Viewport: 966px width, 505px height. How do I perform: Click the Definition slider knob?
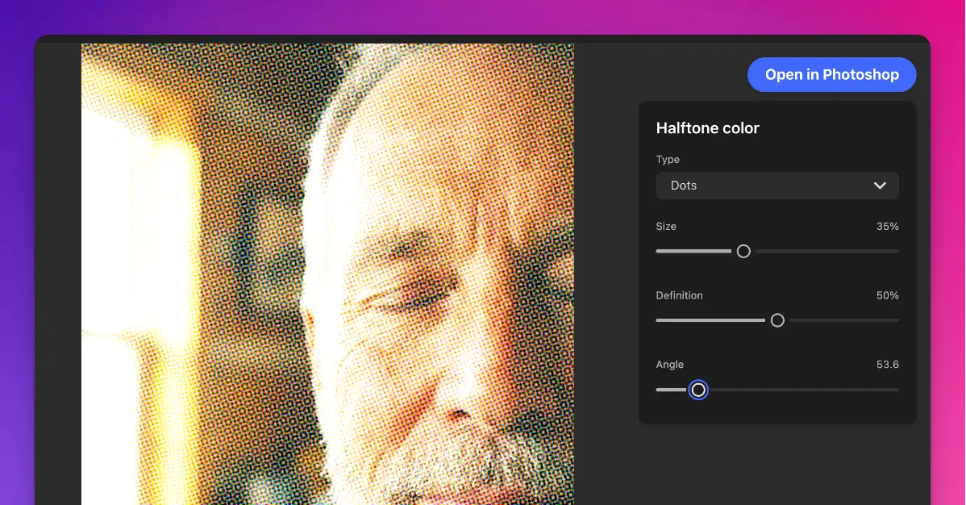(777, 320)
